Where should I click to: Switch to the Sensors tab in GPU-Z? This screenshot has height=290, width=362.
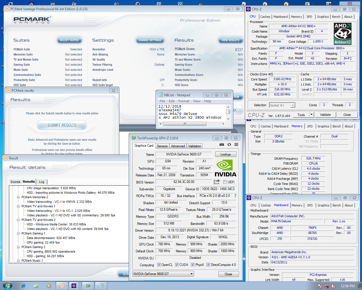(x=162, y=146)
